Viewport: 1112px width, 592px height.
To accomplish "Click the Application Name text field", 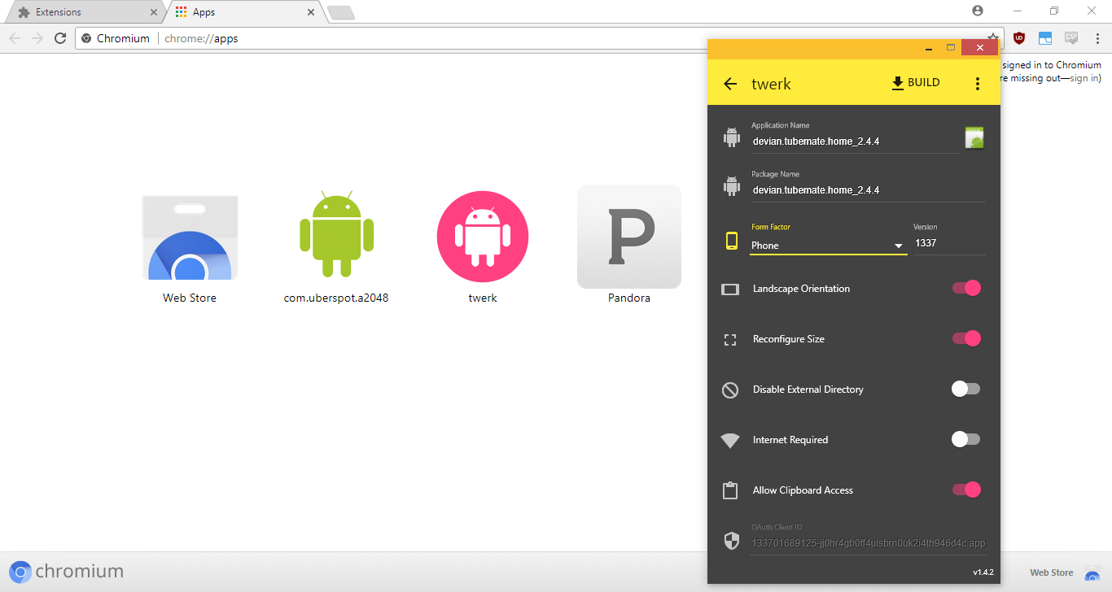I will tap(855, 141).
